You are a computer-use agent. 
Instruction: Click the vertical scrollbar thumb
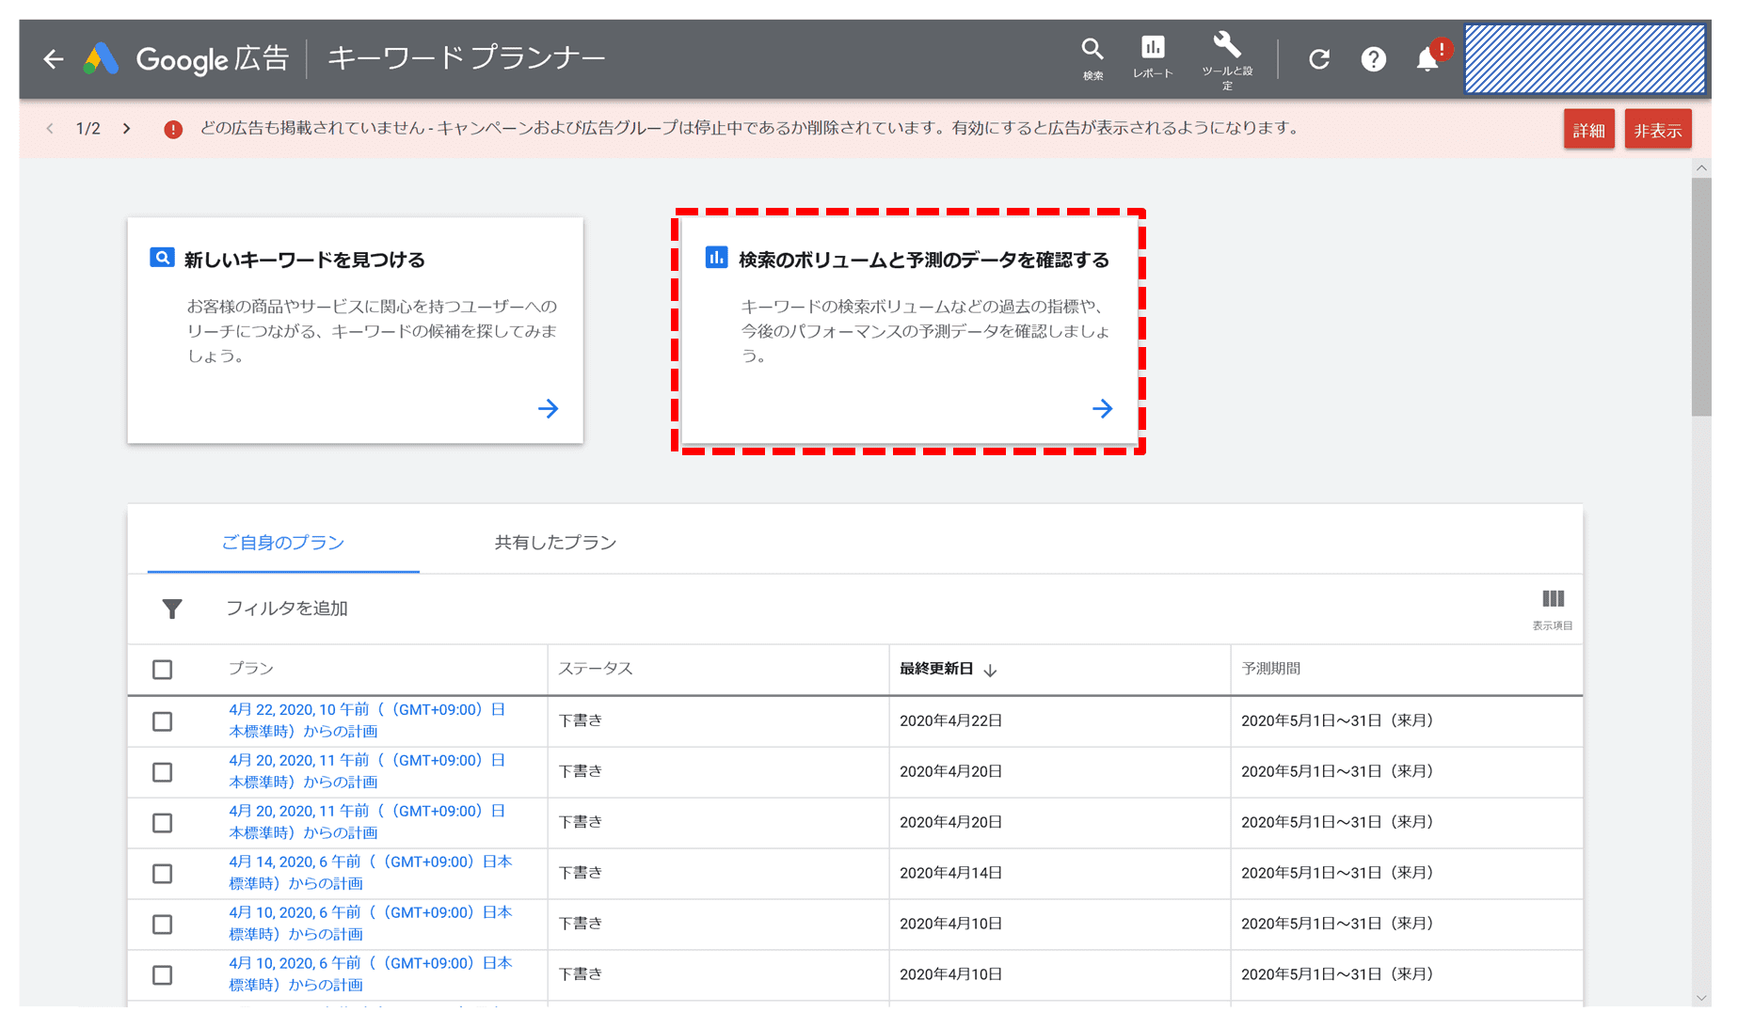(x=1701, y=296)
